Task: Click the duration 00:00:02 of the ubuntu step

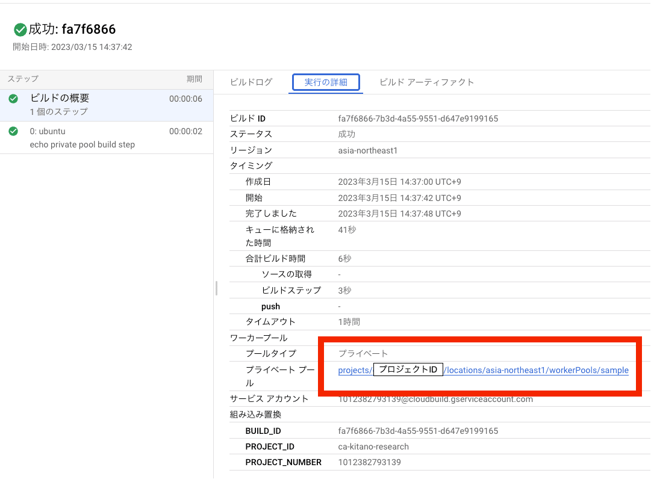Action: coord(185,131)
